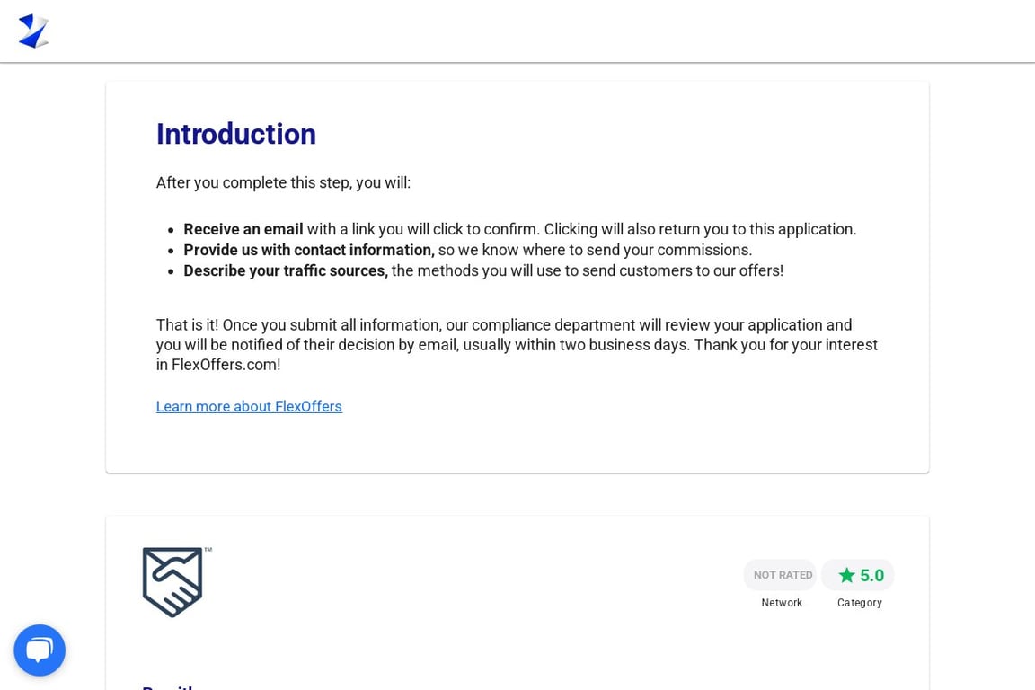Click the 5.0 rating value display
Screen dimensions: 1035x690
click(x=871, y=575)
